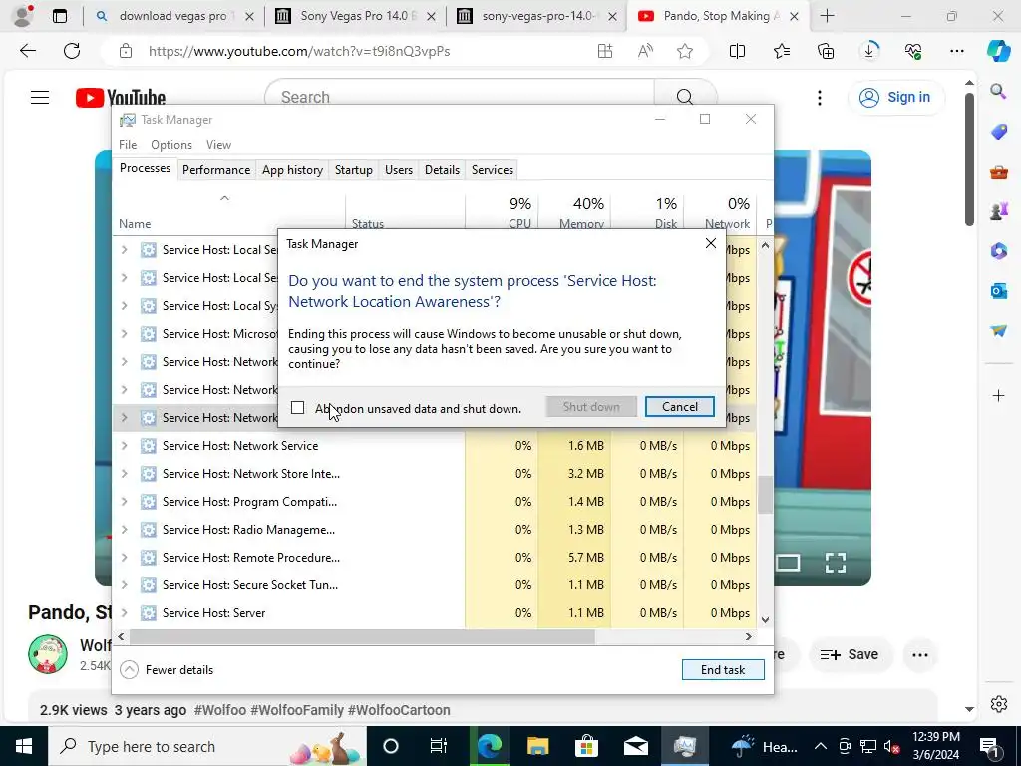Open the Edge sidebar Shopping tag icon
Screen dimensions: 1021x766
click(998, 132)
